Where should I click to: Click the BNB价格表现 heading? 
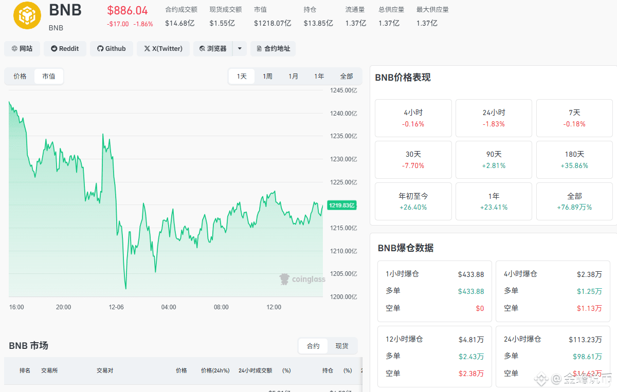coord(403,78)
